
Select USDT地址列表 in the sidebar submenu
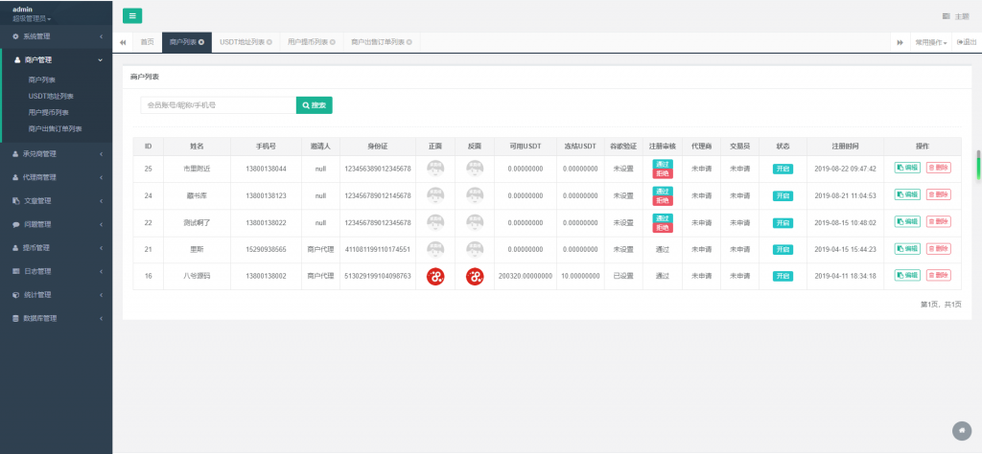pos(51,96)
